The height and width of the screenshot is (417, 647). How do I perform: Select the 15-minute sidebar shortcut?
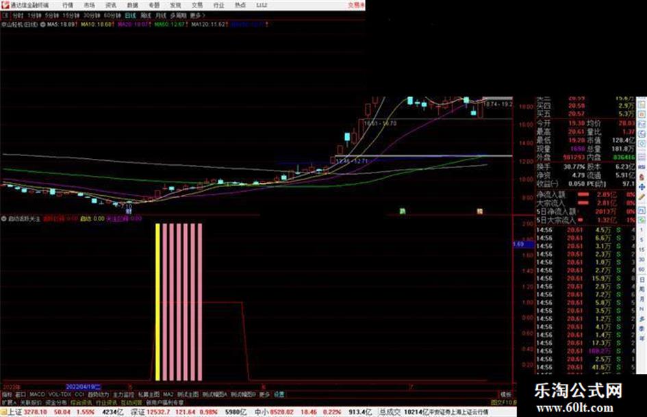[642, 250]
